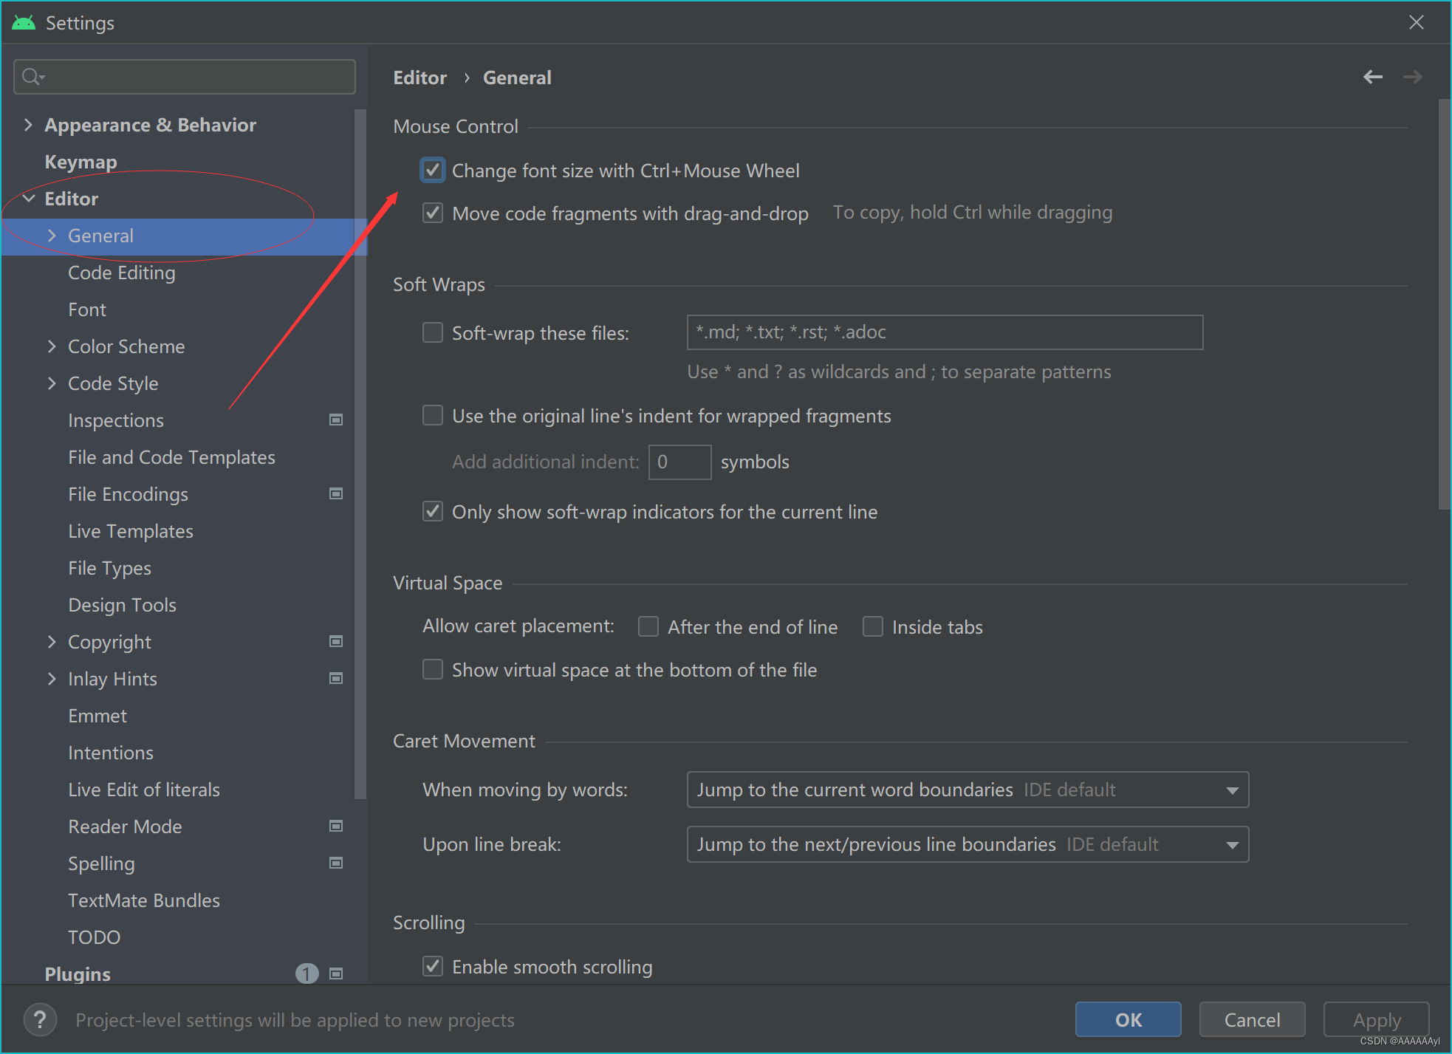Expand the Color Scheme tree node
1452x1054 pixels.
pyautogui.click(x=52, y=346)
